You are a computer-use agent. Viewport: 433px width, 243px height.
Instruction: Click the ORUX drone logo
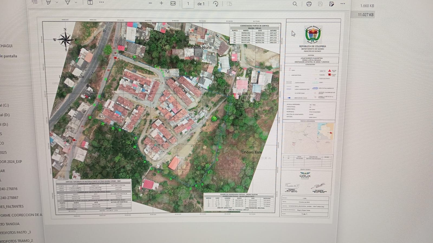[305, 175]
